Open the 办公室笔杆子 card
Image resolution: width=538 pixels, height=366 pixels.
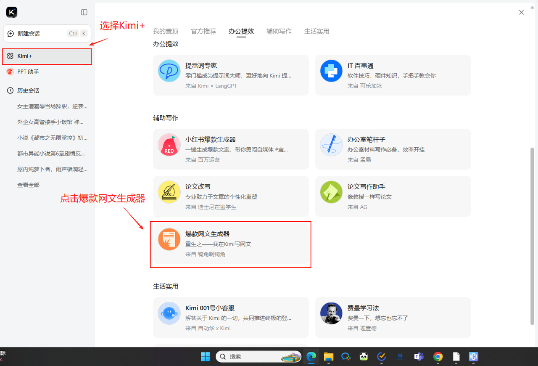point(393,149)
